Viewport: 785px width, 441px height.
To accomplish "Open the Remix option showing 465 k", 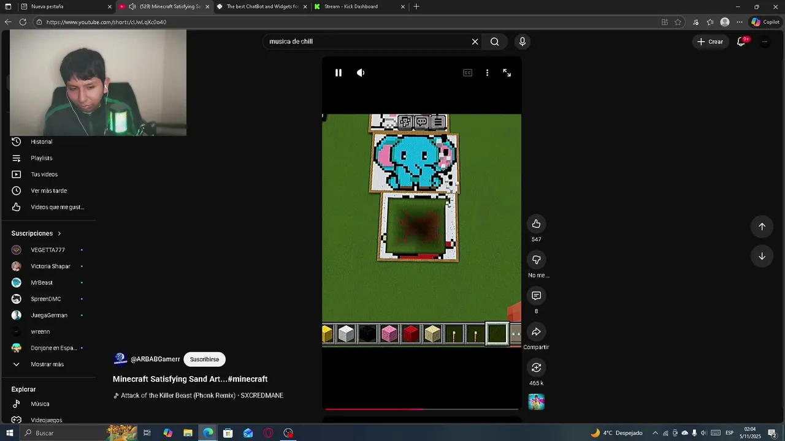I will [x=536, y=367].
